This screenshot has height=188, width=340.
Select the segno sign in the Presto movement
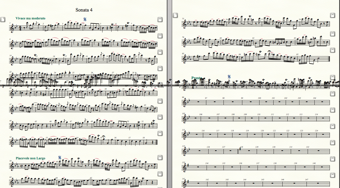229,76
